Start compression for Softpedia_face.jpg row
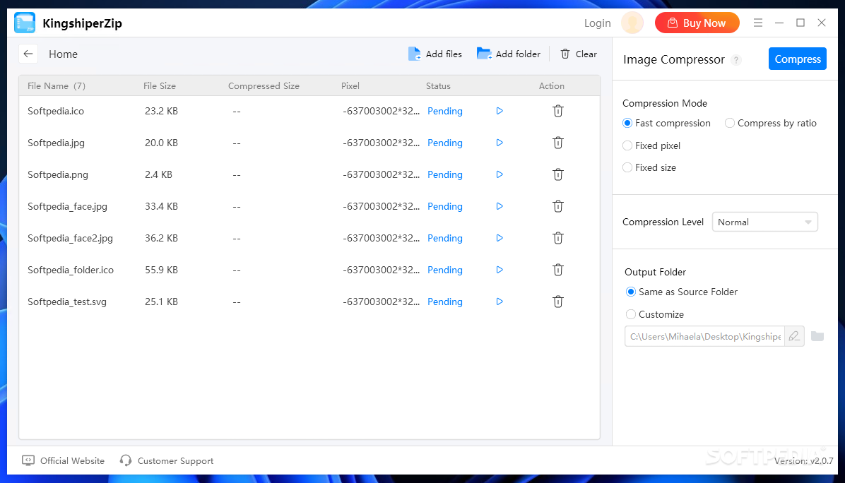This screenshot has height=483, width=845. [500, 206]
